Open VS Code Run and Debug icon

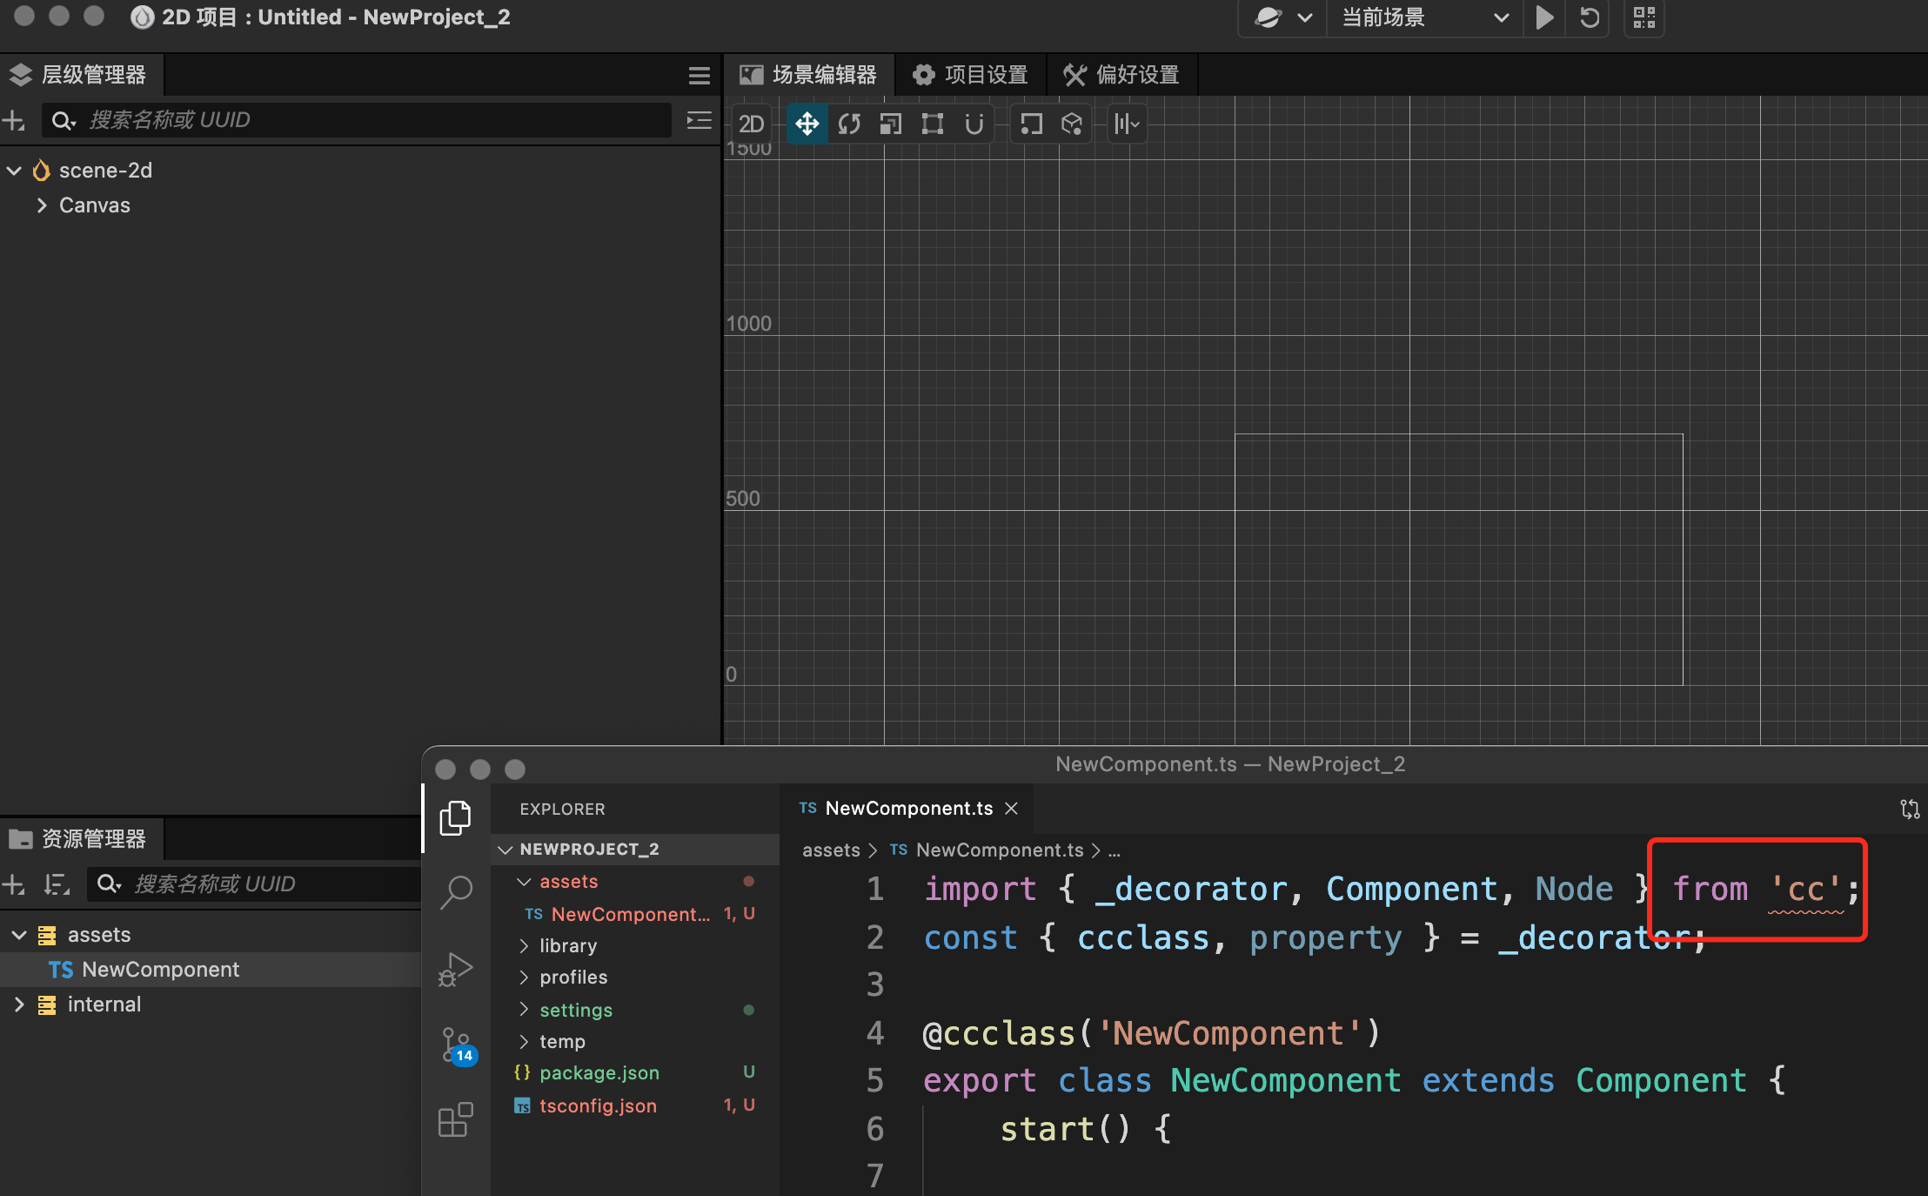pyautogui.click(x=456, y=968)
